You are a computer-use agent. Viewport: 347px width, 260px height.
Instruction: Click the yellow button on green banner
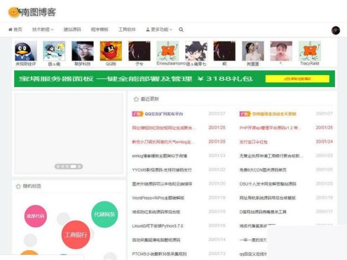click(x=297, y=79)
